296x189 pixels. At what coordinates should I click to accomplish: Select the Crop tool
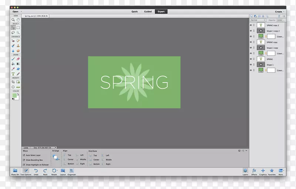(13, 82)
